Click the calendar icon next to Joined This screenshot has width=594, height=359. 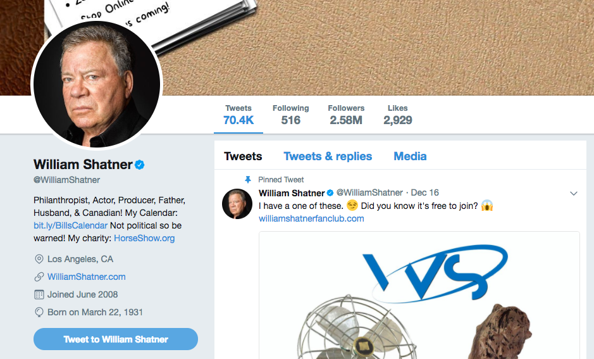click(x=39, y=294)
